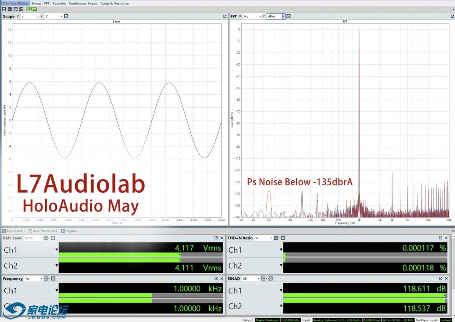
Task: Pop out the FFT graph panel
Action: 452,16
